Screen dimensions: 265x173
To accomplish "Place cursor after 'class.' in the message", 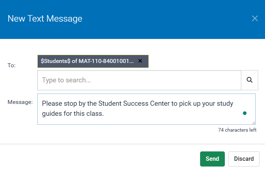I will 104,114.
